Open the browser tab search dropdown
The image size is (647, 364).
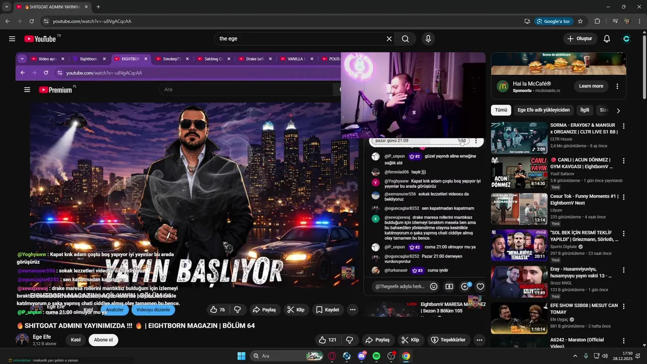(x=7, y=7)
